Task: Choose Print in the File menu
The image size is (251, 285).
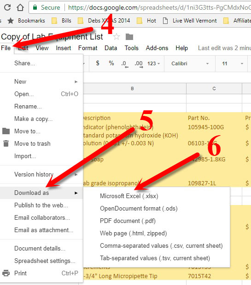Action: [41, 273]
